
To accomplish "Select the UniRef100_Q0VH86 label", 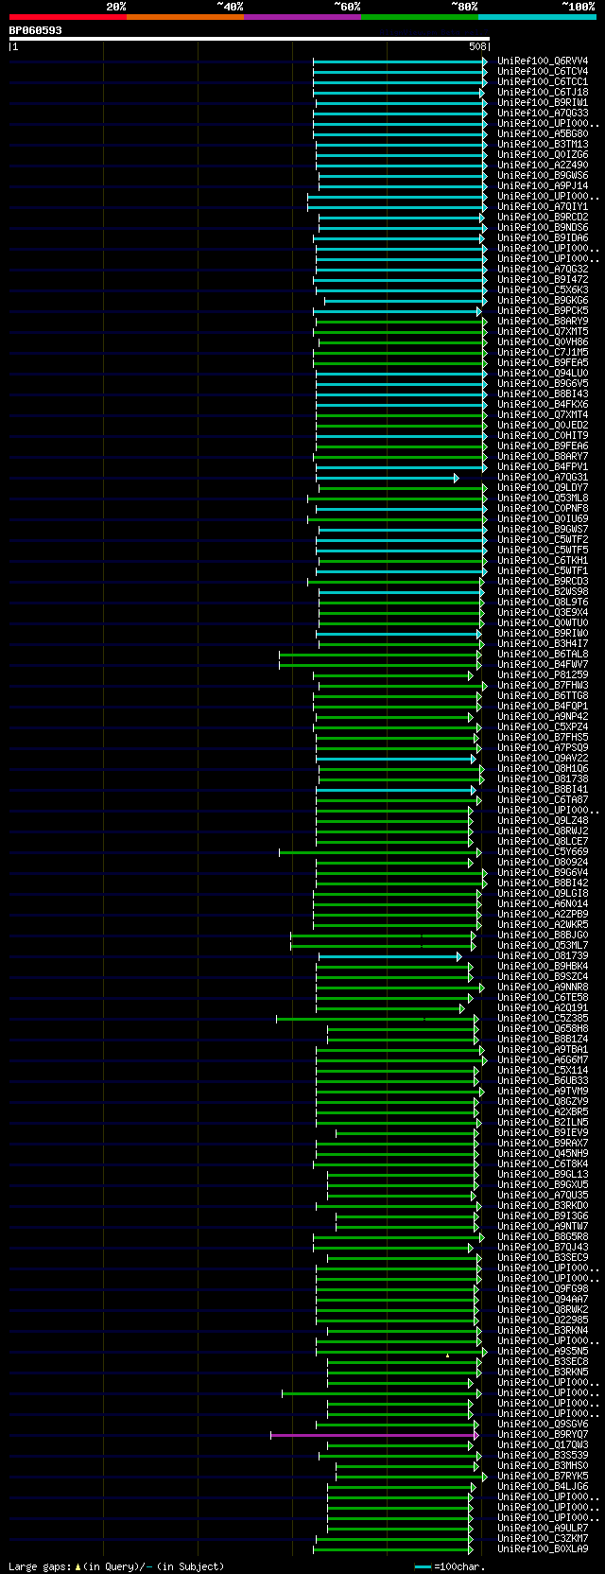I will pos(543,342).
